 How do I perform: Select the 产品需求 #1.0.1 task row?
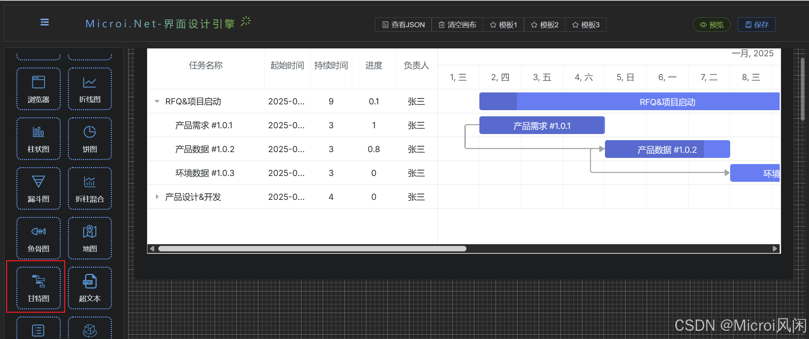tap(292, 125)
